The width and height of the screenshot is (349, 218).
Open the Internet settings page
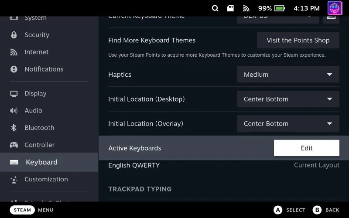coord(49,52)
